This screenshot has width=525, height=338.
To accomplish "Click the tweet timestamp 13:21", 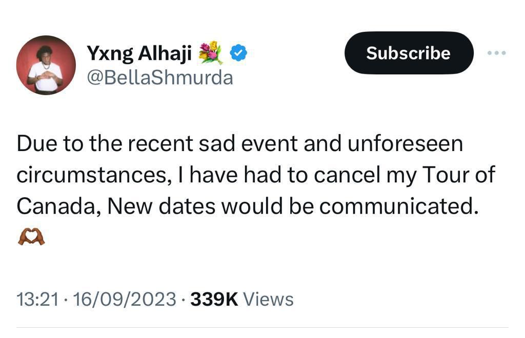I will point(37,298).
